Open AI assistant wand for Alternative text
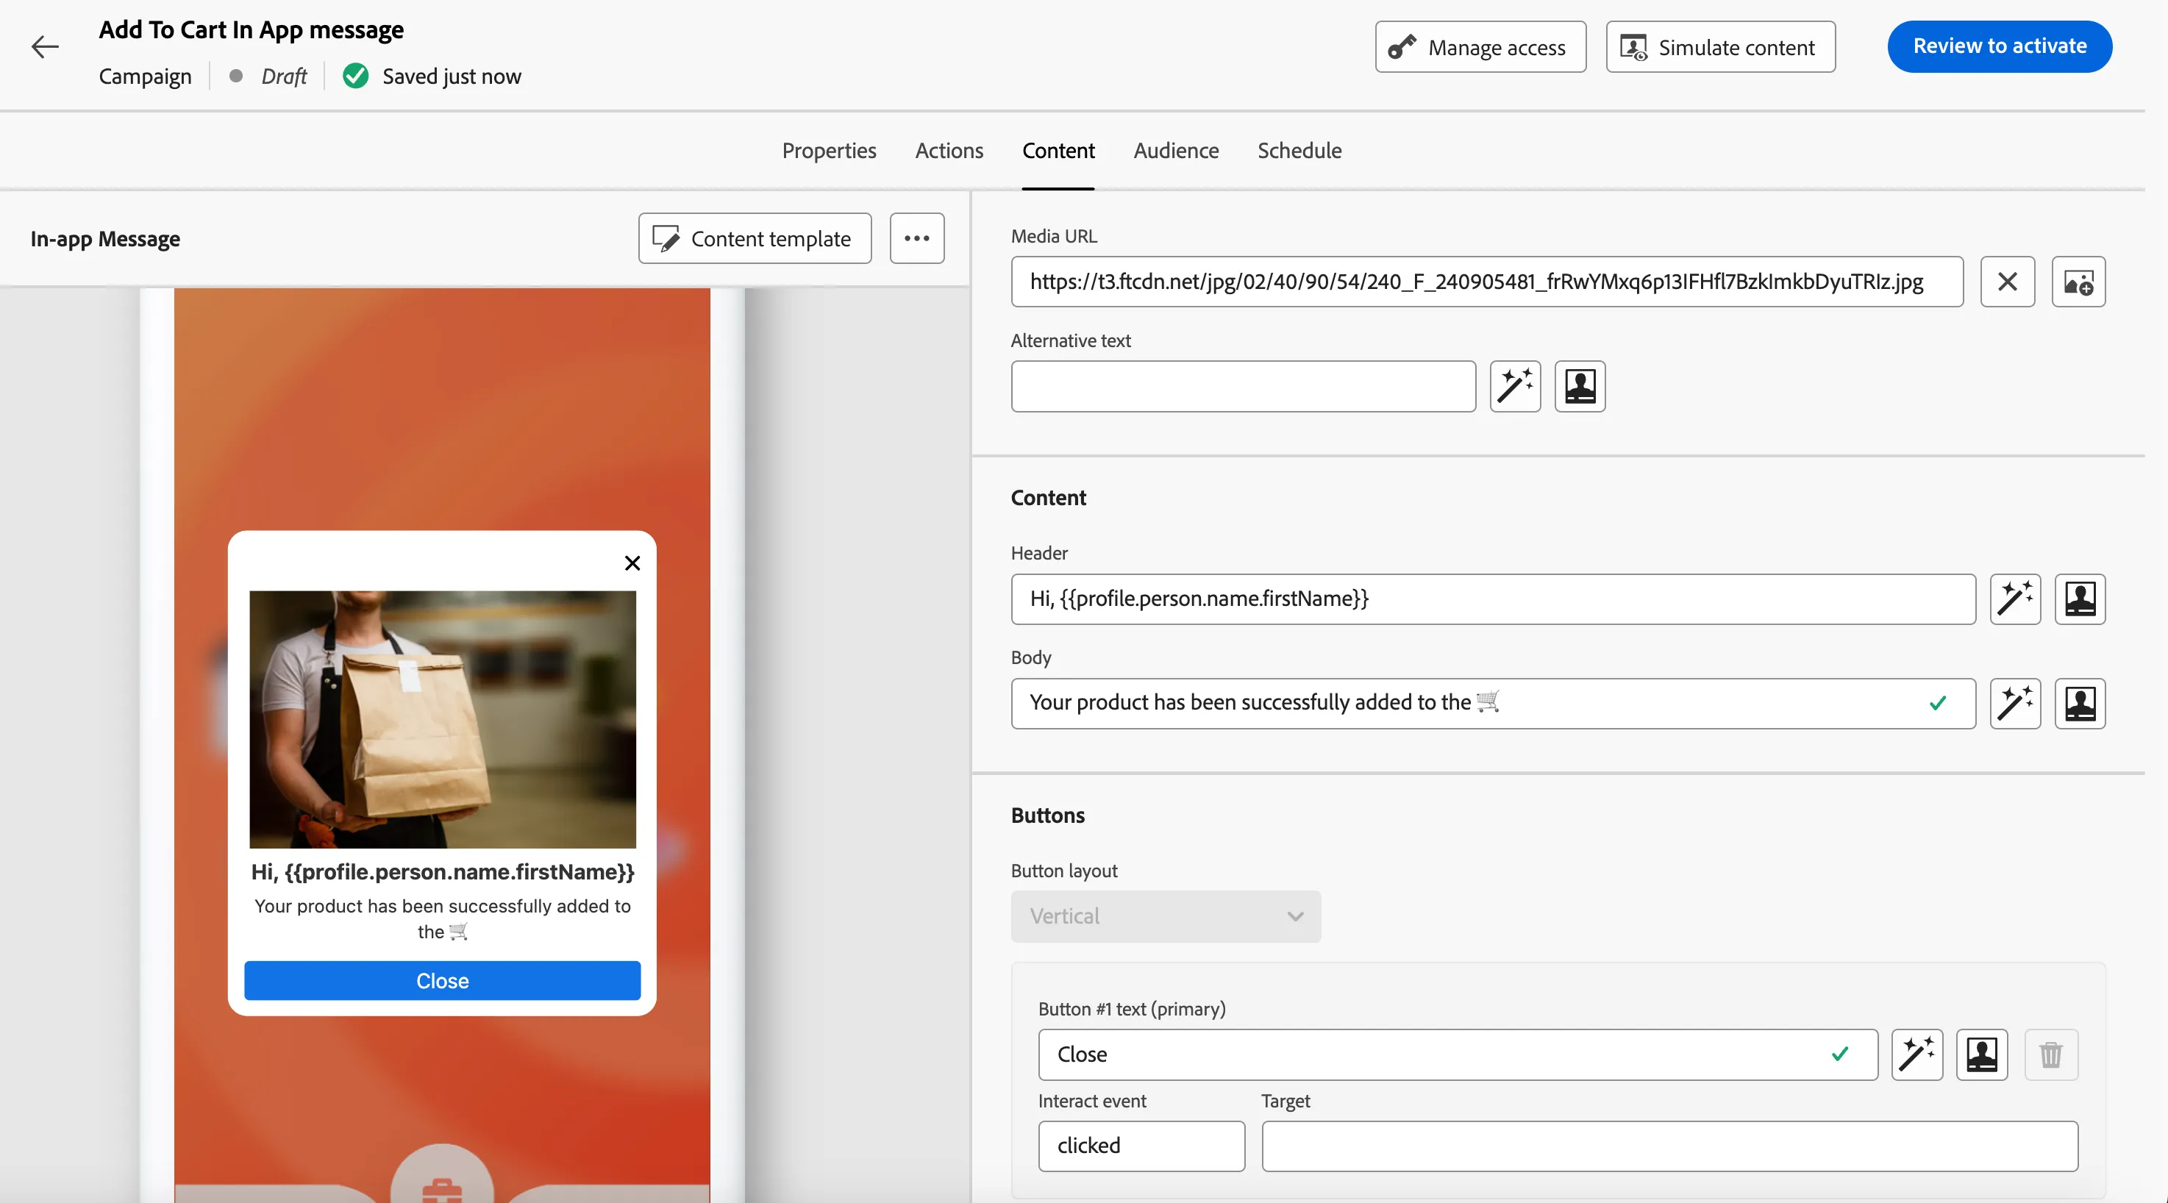Screen dimensions: 2168x1203 click(1515, 387)
